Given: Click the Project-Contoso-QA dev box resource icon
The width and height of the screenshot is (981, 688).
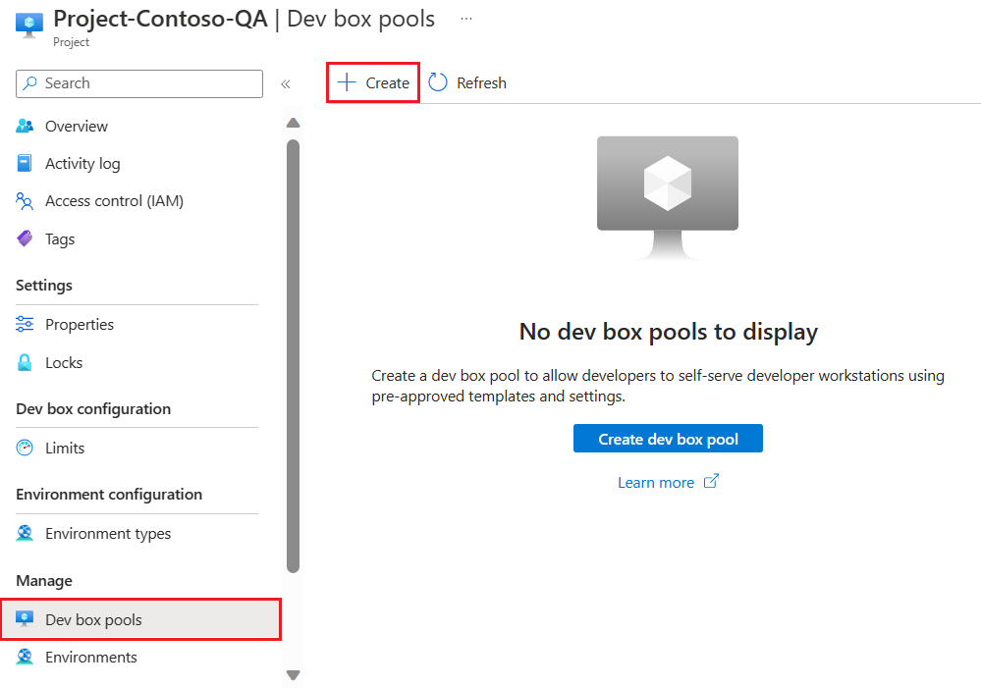Looking at the screenshot, I should coord(29,25).
